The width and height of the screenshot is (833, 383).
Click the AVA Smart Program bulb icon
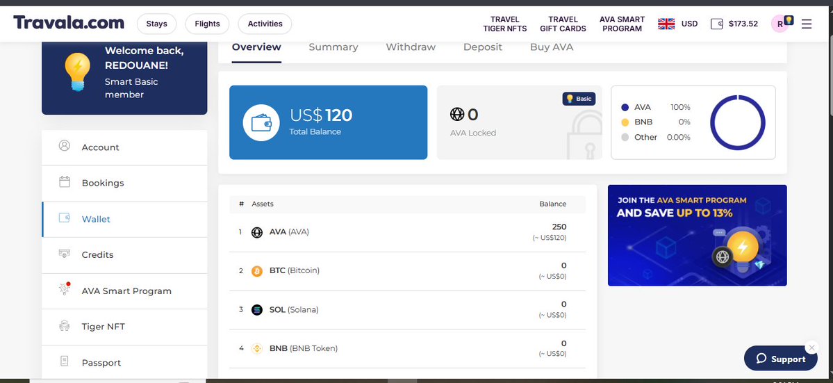click(x=65, y=289)
